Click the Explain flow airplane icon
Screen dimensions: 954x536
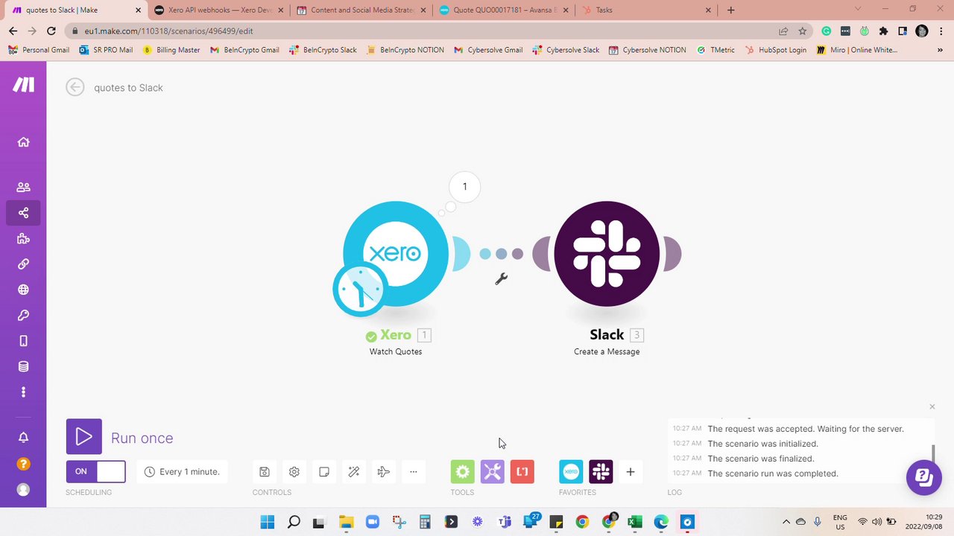pos(383,471)
